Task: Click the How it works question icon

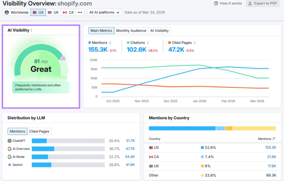Action: [x=216, y=3]
